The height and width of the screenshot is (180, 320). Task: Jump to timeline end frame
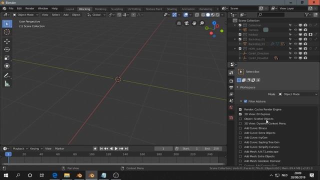[x=126, y=148]
